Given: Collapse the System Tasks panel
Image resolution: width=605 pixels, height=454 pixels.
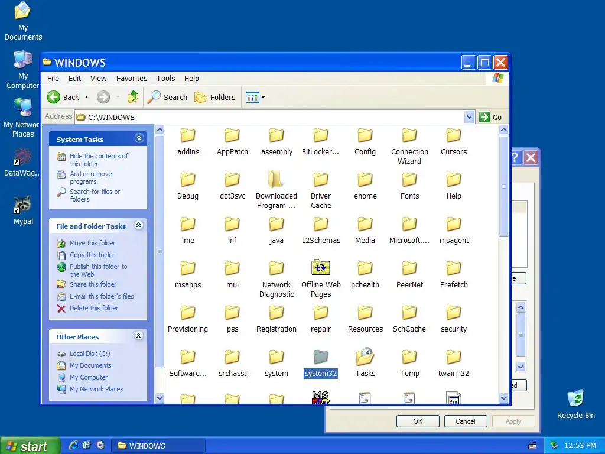Looking at the screenshot, I should point(139,138).
